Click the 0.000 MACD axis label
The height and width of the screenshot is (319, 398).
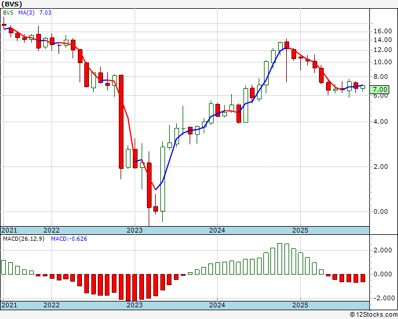383,274
